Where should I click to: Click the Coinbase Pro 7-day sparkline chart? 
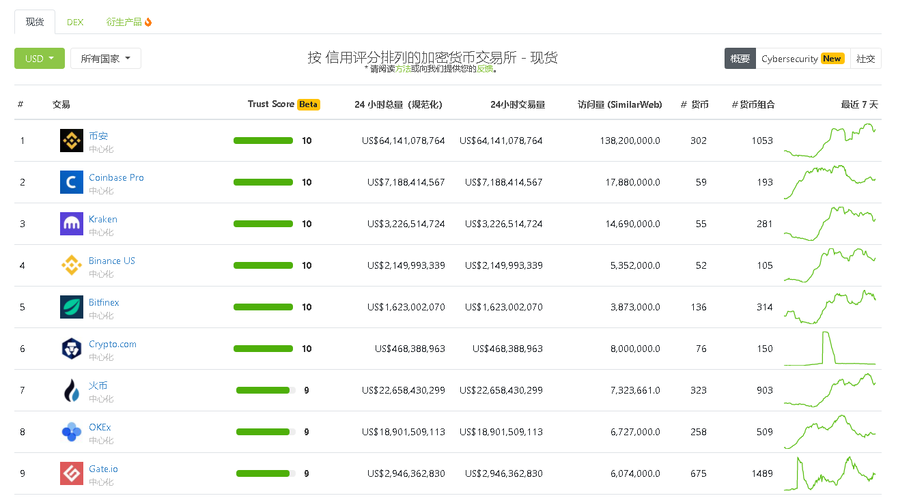830,182
